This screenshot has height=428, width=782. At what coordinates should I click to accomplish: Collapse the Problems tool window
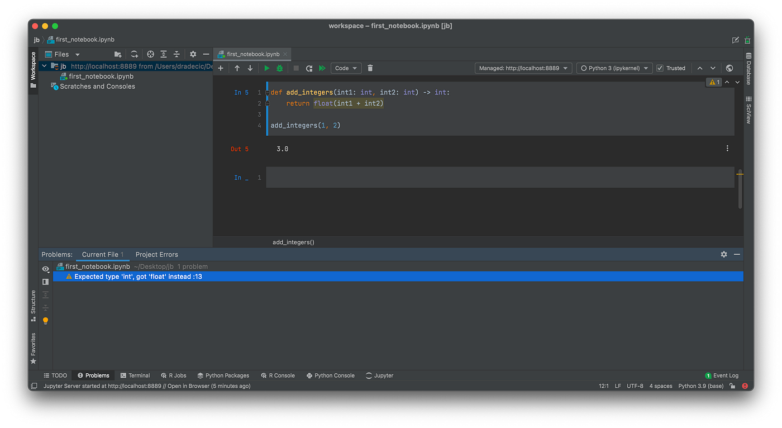click(737, 254)
